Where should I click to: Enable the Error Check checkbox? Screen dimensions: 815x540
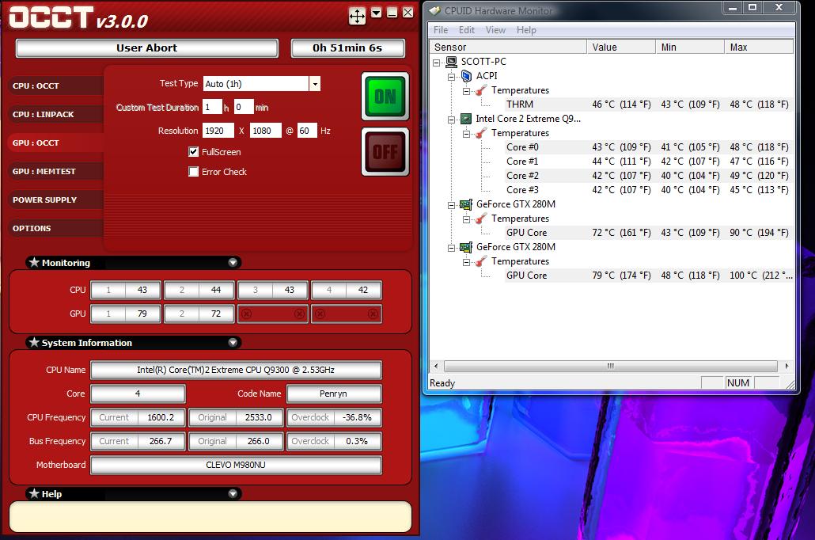(193, 172)
